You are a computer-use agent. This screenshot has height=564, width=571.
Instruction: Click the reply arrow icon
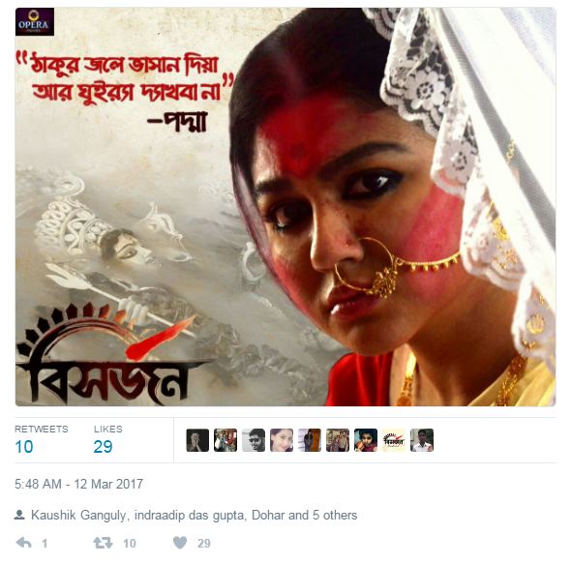pos(23,543)
